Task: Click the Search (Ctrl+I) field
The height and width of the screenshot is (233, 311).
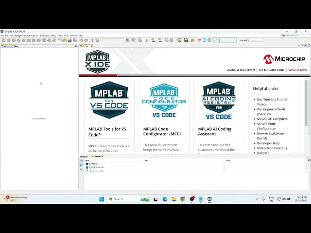Action: (296, 35)
